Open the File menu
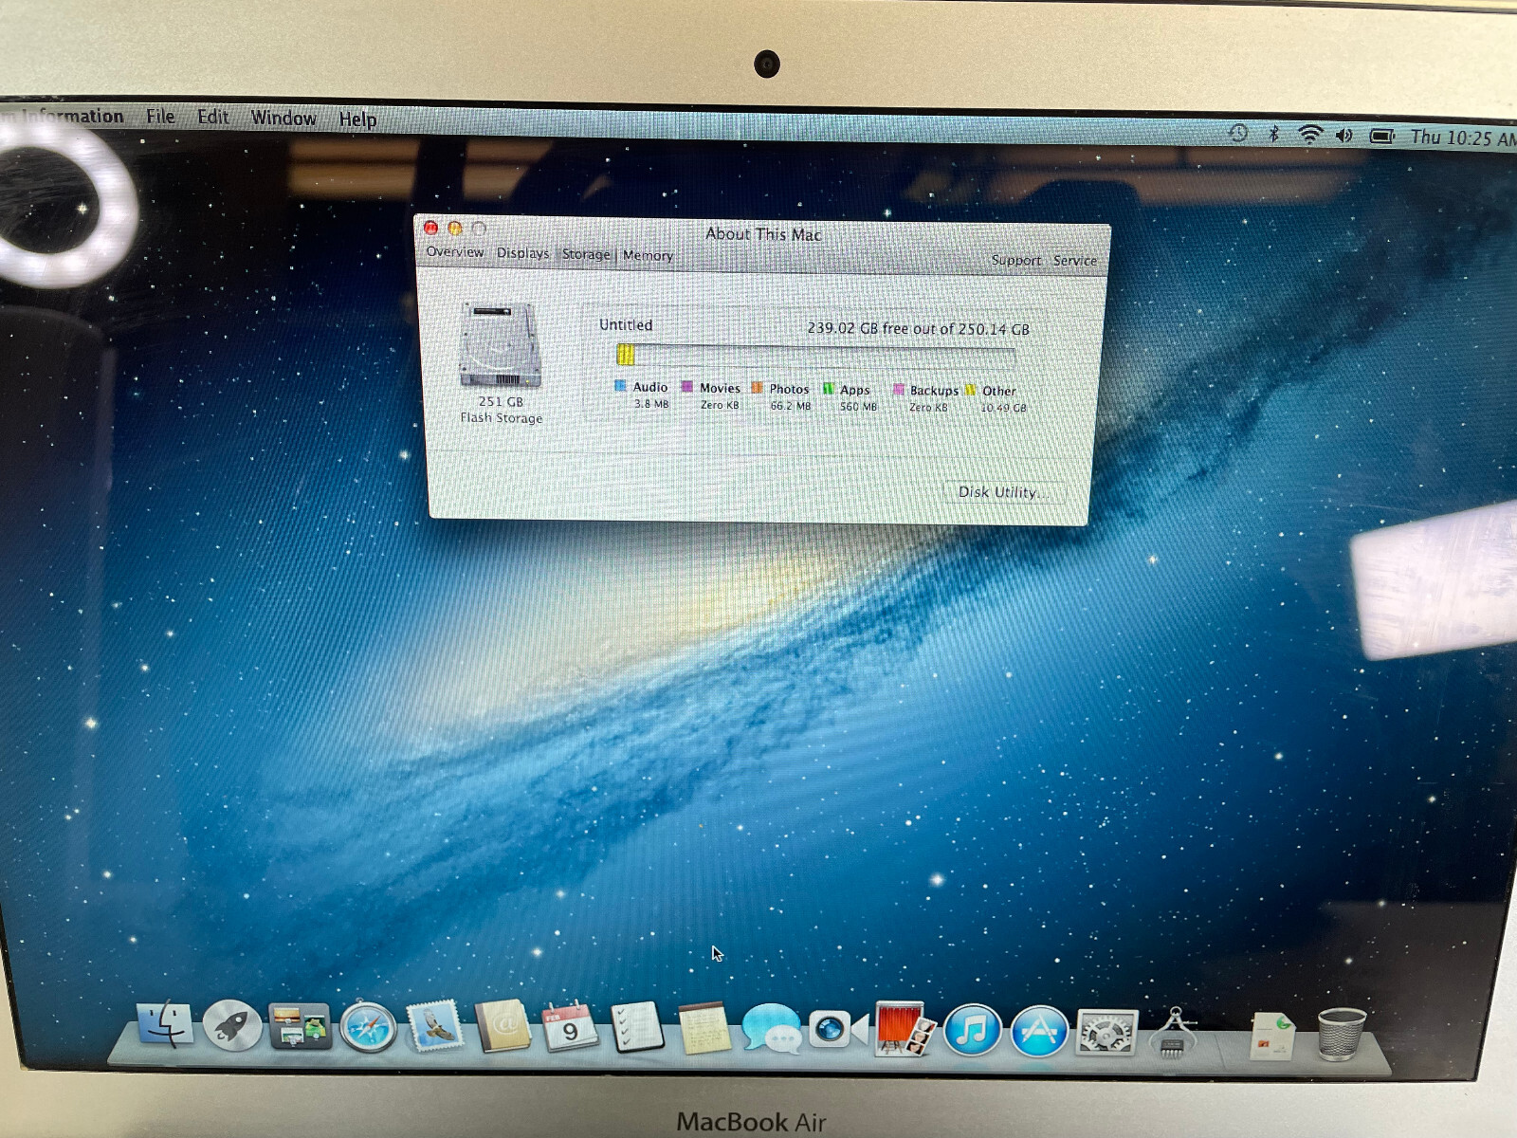Viewport: 1517px width, 1138px height. click(160, 117)
